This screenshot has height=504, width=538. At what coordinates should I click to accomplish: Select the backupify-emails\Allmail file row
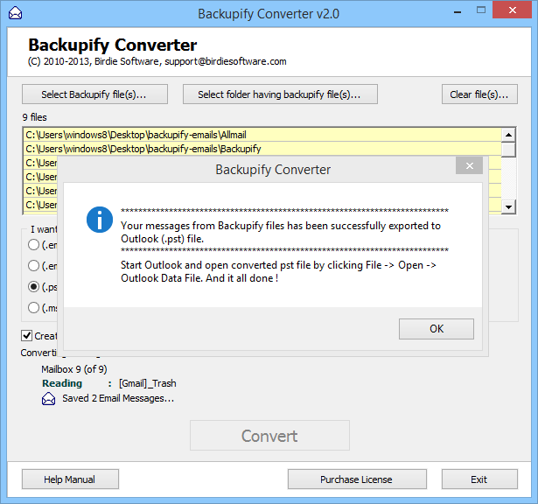[261, 135]
